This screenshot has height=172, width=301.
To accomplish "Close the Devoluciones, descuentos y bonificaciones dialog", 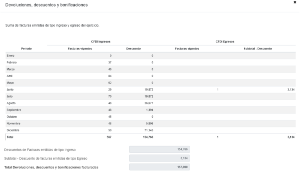I will click(295, 2).
